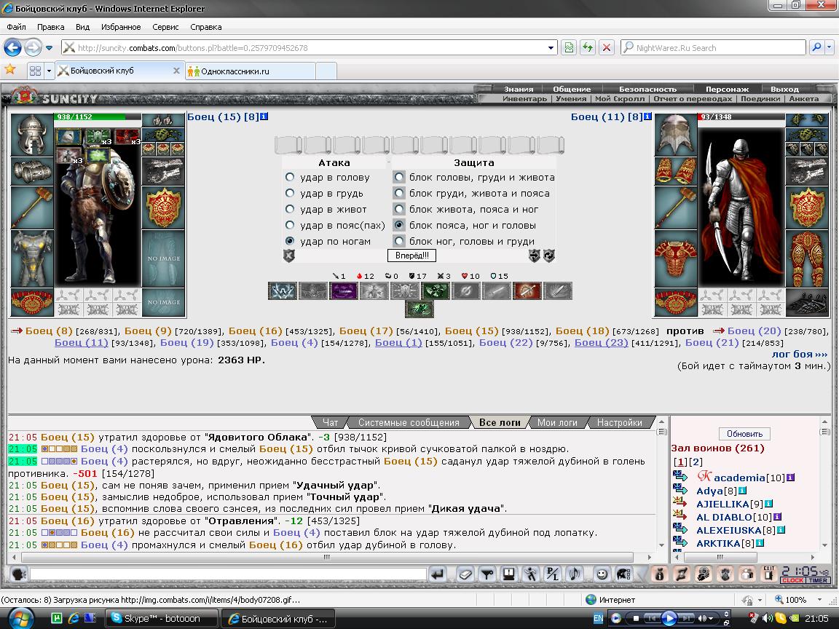Open the address bar history dropdown
Image resolution: width=839 pixels, height=629 pixels.
[551, 47]
